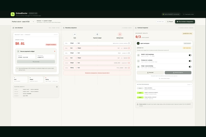The image size is (206, 137).
Task: Click the Review & approve button
Action: coord(178,73)
